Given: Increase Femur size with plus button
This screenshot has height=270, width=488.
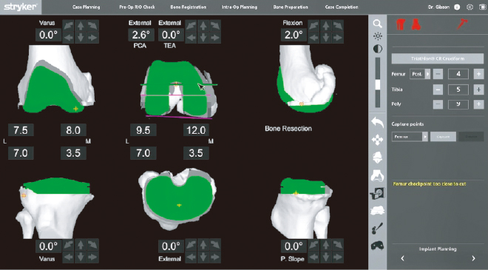Looking at the screenshot, I should pyautogui.click(x=478, y=74).
